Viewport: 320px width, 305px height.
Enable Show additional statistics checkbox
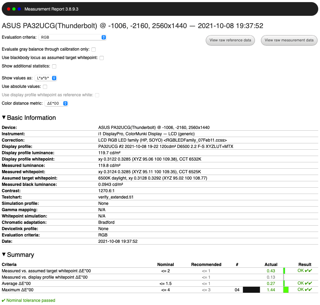pyautogui.click(x=54, y=66)
